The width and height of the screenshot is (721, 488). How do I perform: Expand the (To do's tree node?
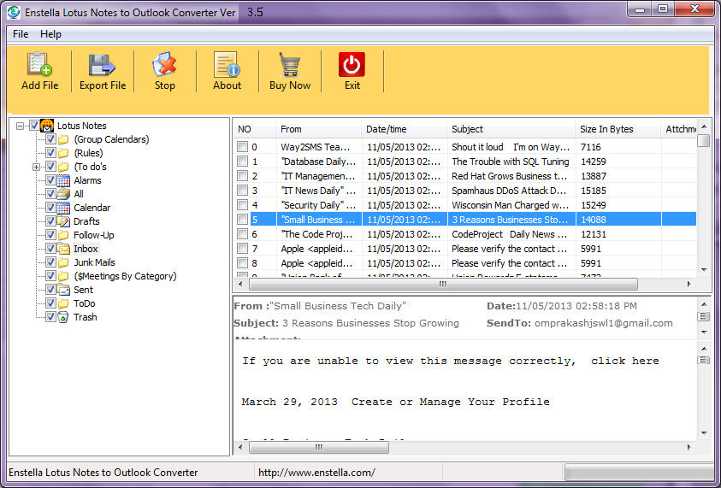coord(36,167)
